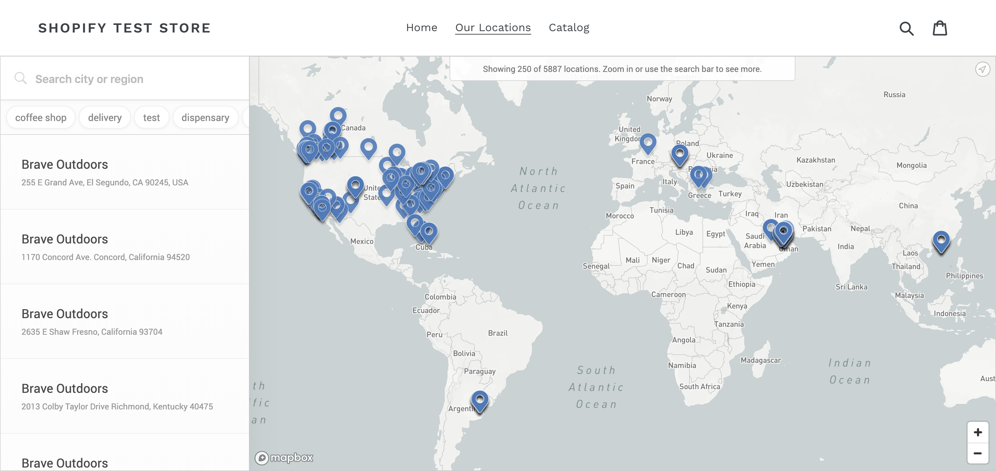The width and height of the screenshot is (996, 471).
Task: Open the Catalog menu item
Action: (x=569, y=27)
